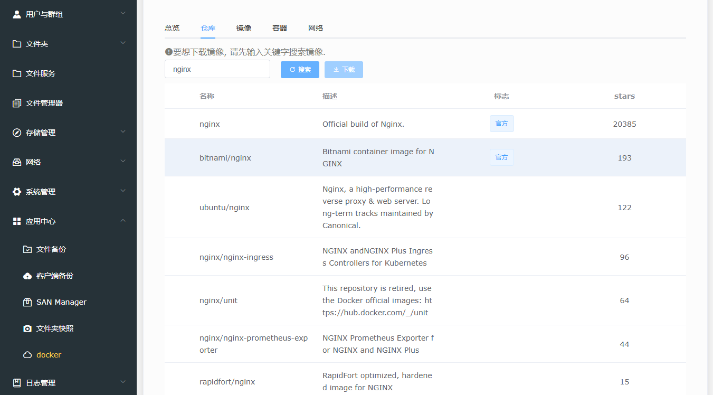Click the info icon before the download hint
Viewport: 713px width, 395px height.
coord(167,51)
